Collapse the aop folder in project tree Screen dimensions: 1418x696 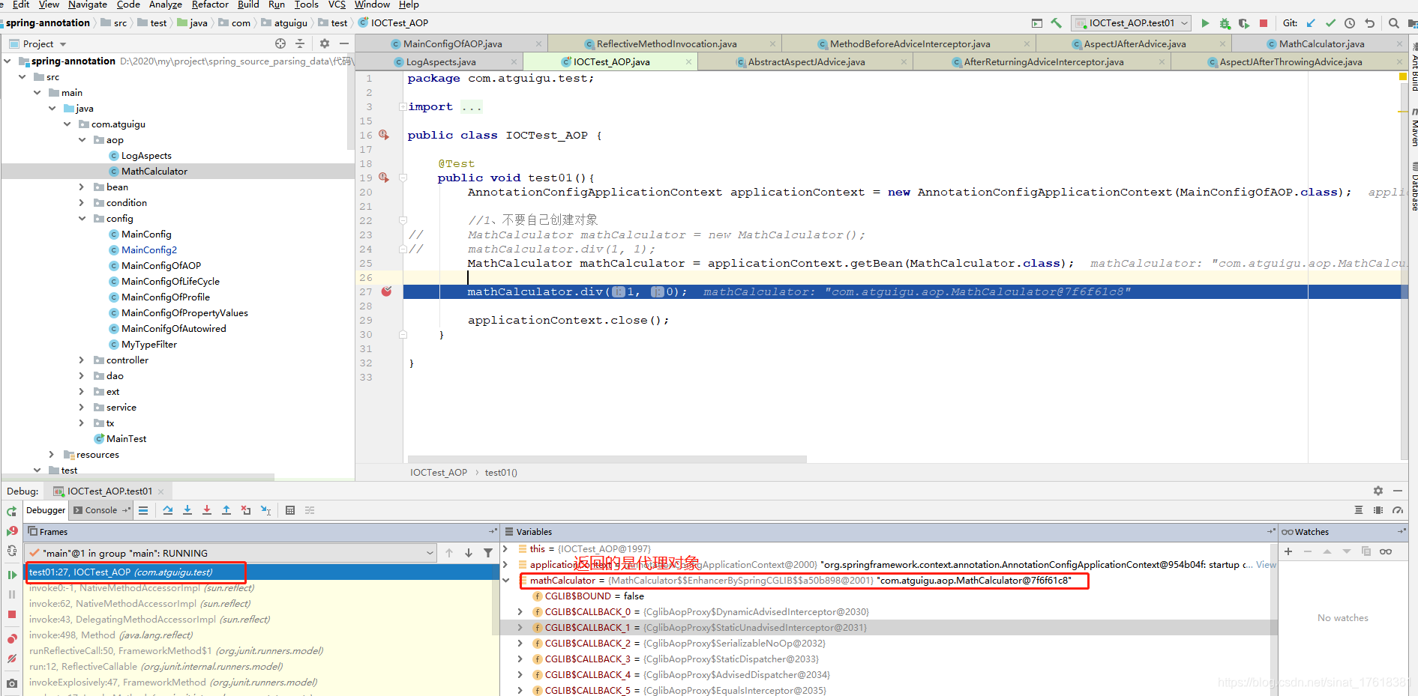82,140
